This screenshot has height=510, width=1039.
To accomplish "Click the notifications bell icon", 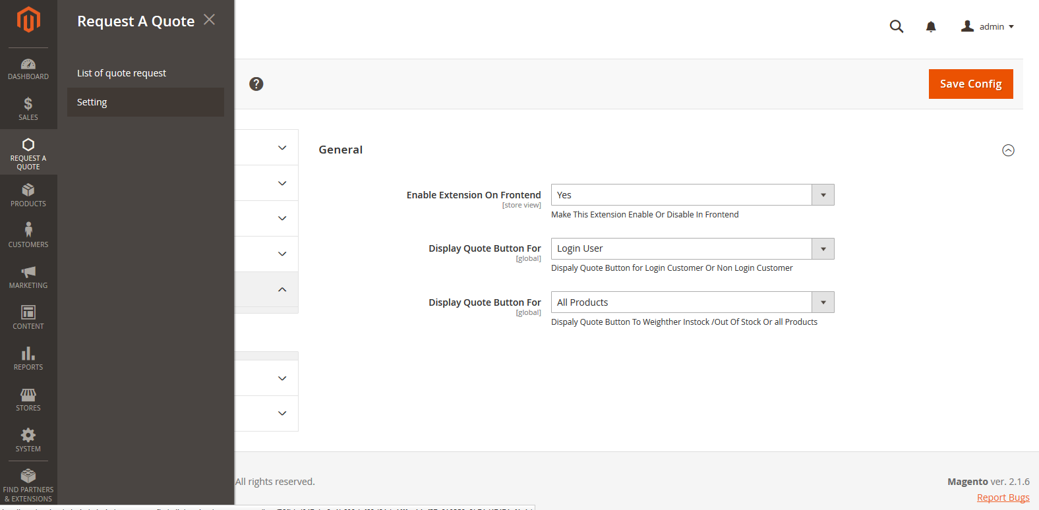I will point(931,26).
